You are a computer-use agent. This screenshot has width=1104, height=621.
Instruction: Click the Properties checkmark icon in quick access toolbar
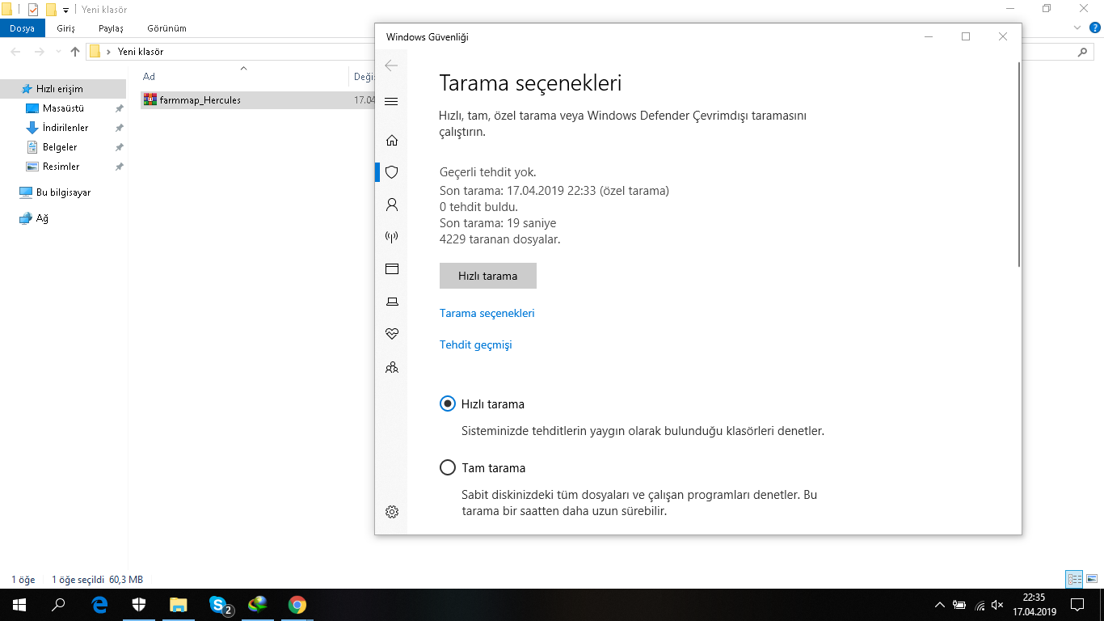[x=33, y=10]
